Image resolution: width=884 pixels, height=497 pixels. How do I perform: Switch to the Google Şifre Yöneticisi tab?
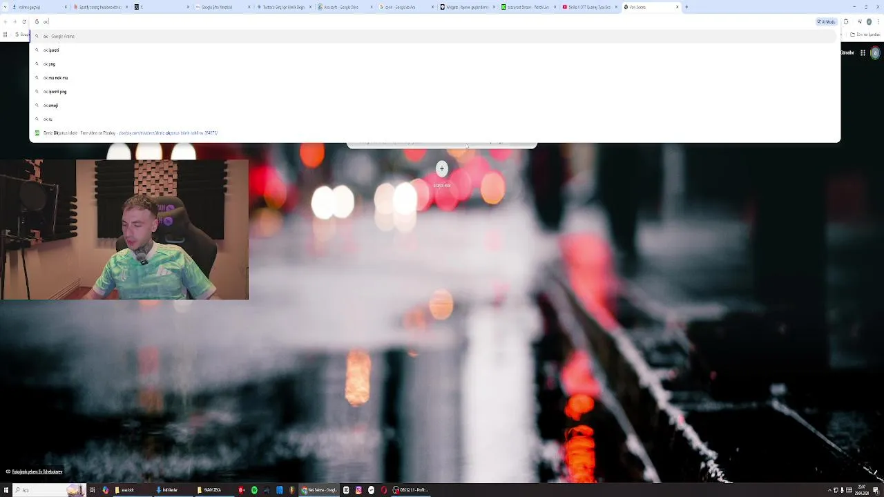click(x=222, y=7)
